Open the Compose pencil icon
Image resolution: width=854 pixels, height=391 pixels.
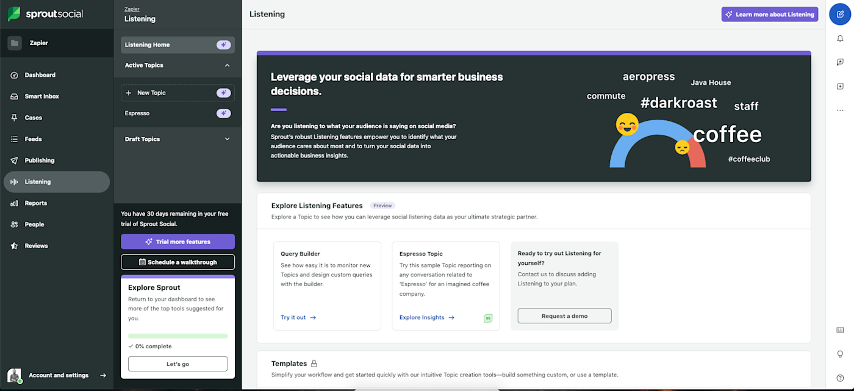coord(840,14)
